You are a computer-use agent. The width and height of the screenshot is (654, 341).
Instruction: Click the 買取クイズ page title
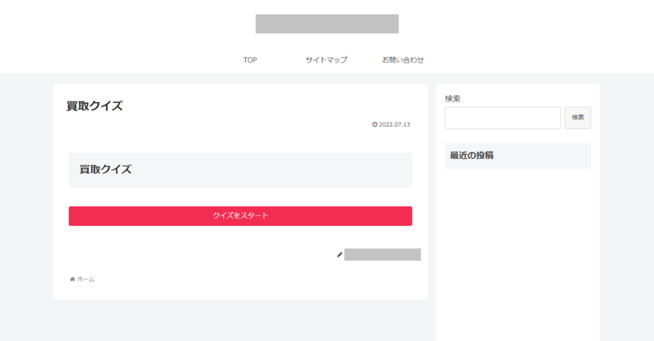point(95,106)
